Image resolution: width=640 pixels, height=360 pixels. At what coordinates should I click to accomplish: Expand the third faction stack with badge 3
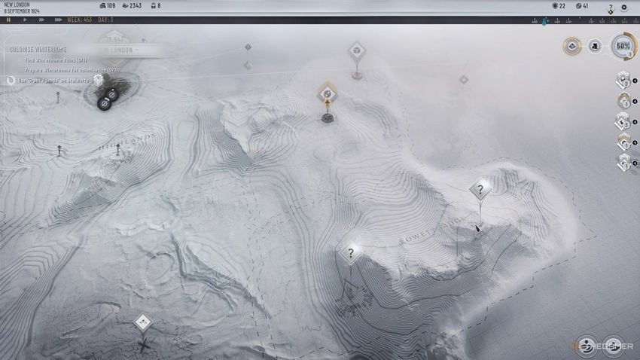click(x=623, y=121)
